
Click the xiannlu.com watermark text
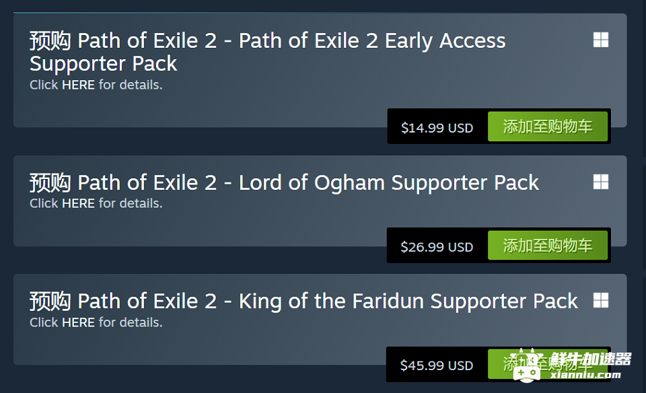[x=585, y=375]
